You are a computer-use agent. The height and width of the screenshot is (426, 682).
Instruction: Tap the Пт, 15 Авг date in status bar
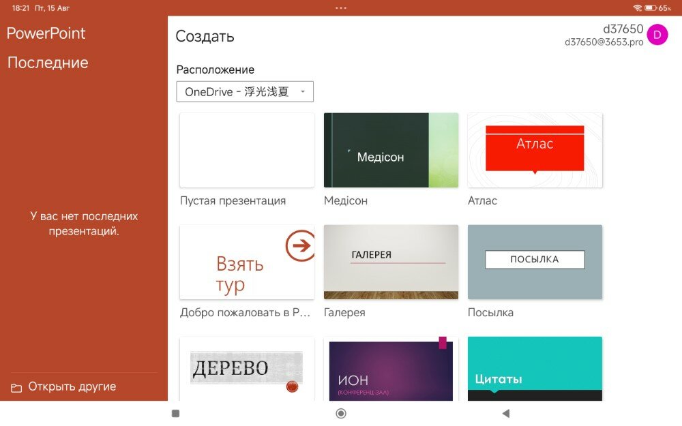pos(53,7)
